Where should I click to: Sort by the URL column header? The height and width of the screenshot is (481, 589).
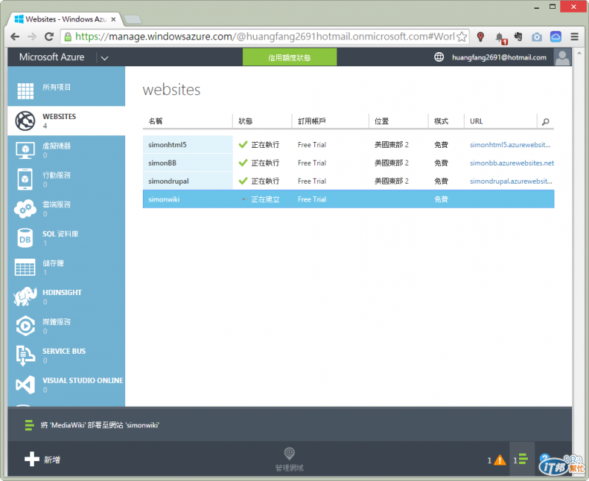pyautogui.click(x=476, y=121)
